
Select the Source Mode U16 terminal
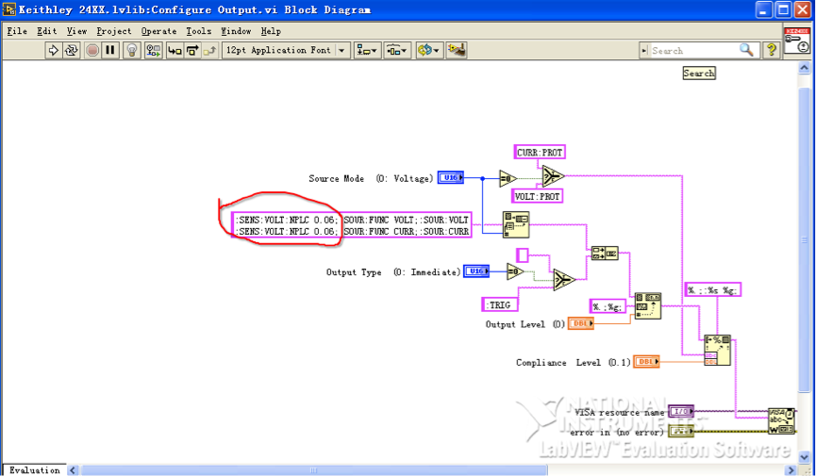(450, 178)
